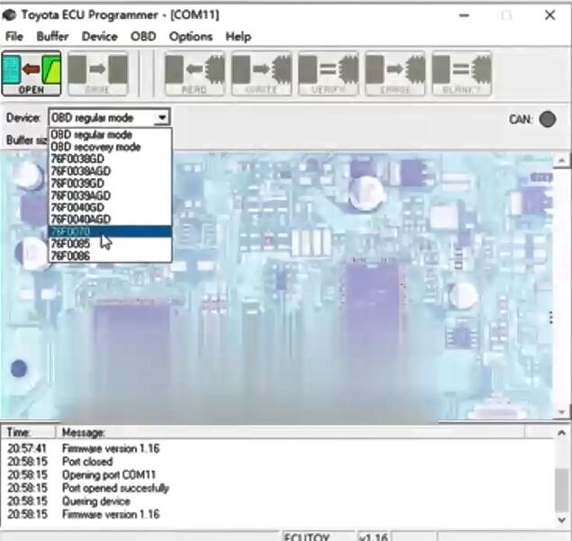Open the File menu
Viewport: 572px width, 541px height.
(x=14, y=36)
